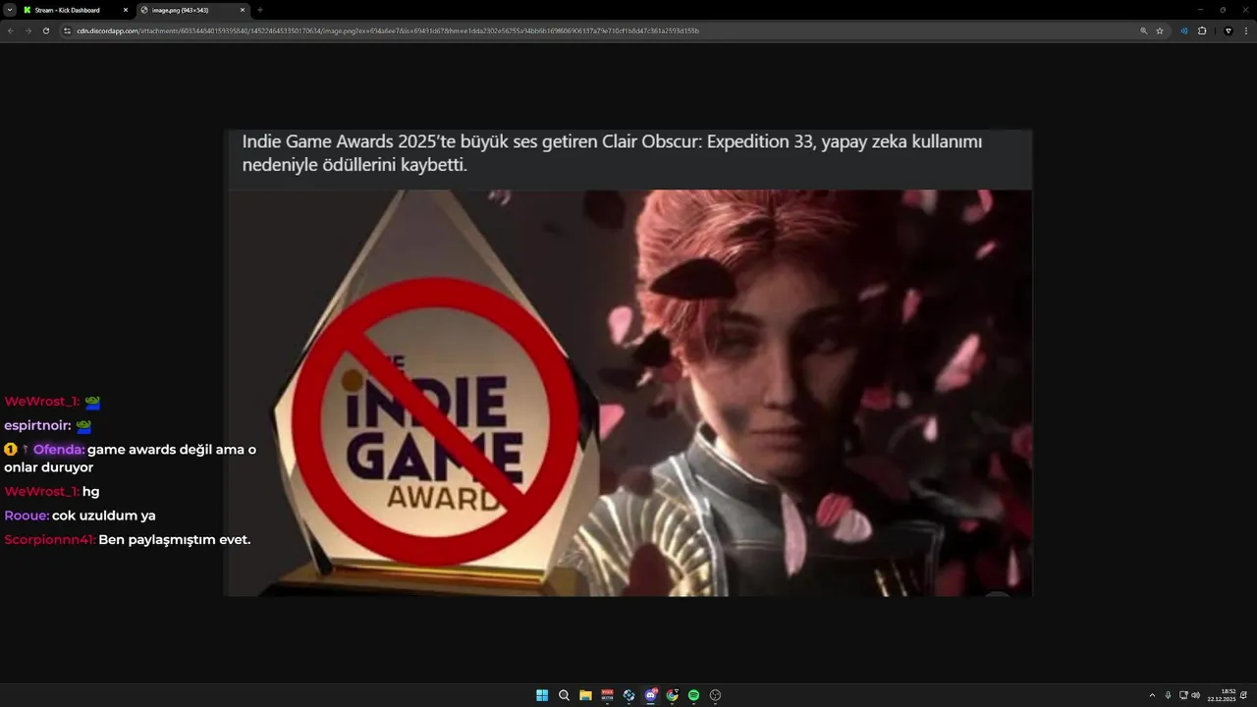Minimize the browser window
This screenshot has height=707, width=1257.
[1199, 10]
